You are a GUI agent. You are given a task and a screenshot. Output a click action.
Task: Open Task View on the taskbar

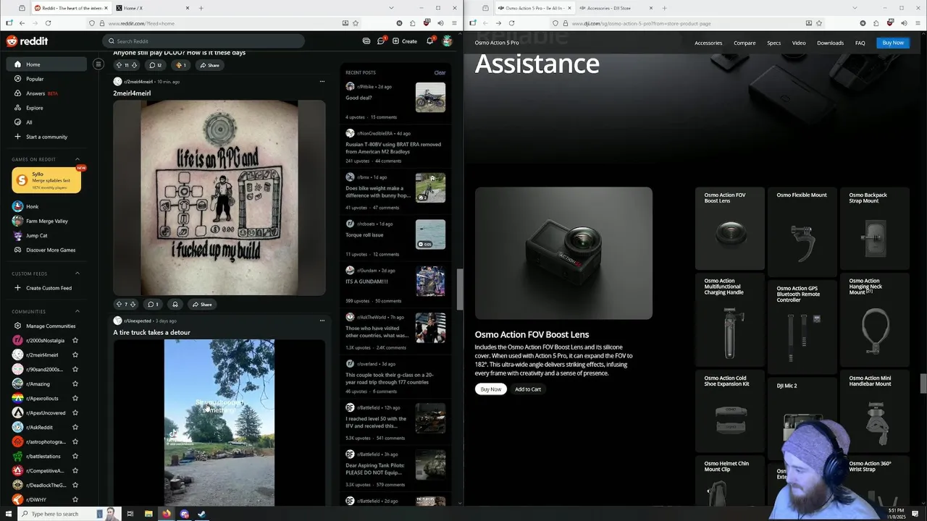pyautogui.click(x=130, y=514)
